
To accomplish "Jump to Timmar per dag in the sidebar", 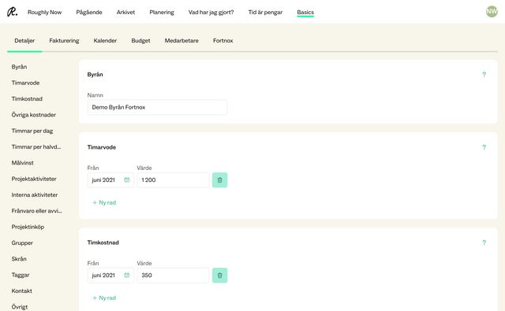I will tap(32, 131).
